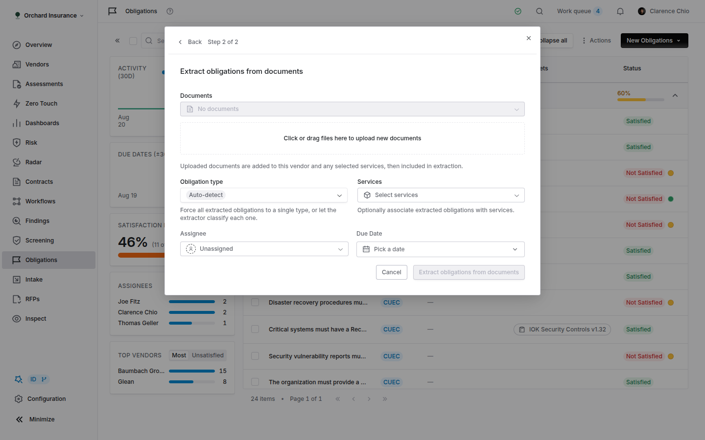Open Clarence Chio user menu
Screen dimensions: 705x440
point(663,11)
